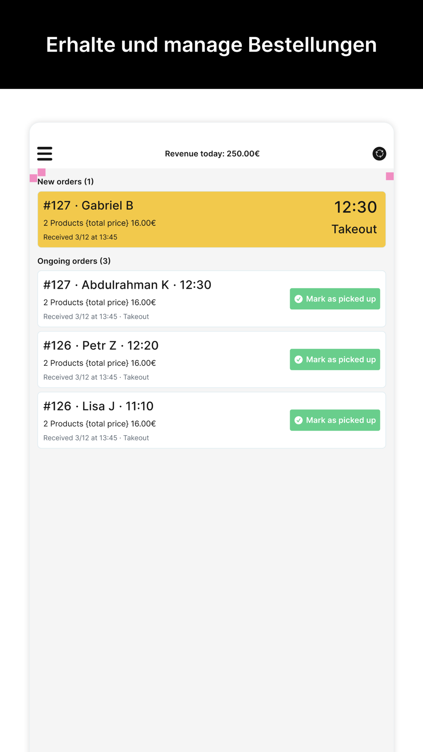Click the 12:30 pickup time on Gabriel's order

coord(355,207)
